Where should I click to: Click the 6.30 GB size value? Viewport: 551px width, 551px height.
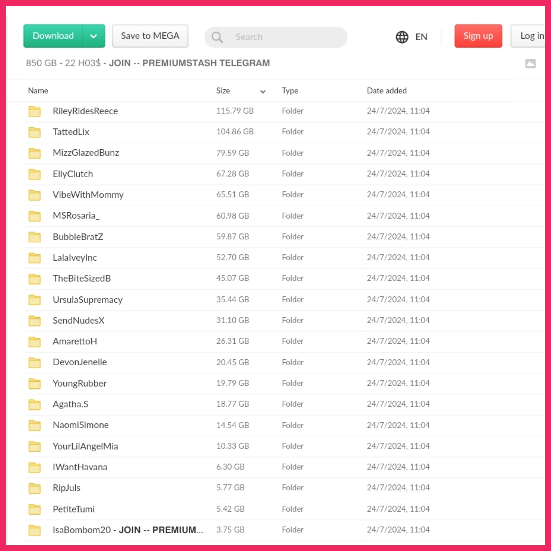click(x=231, y=467)
